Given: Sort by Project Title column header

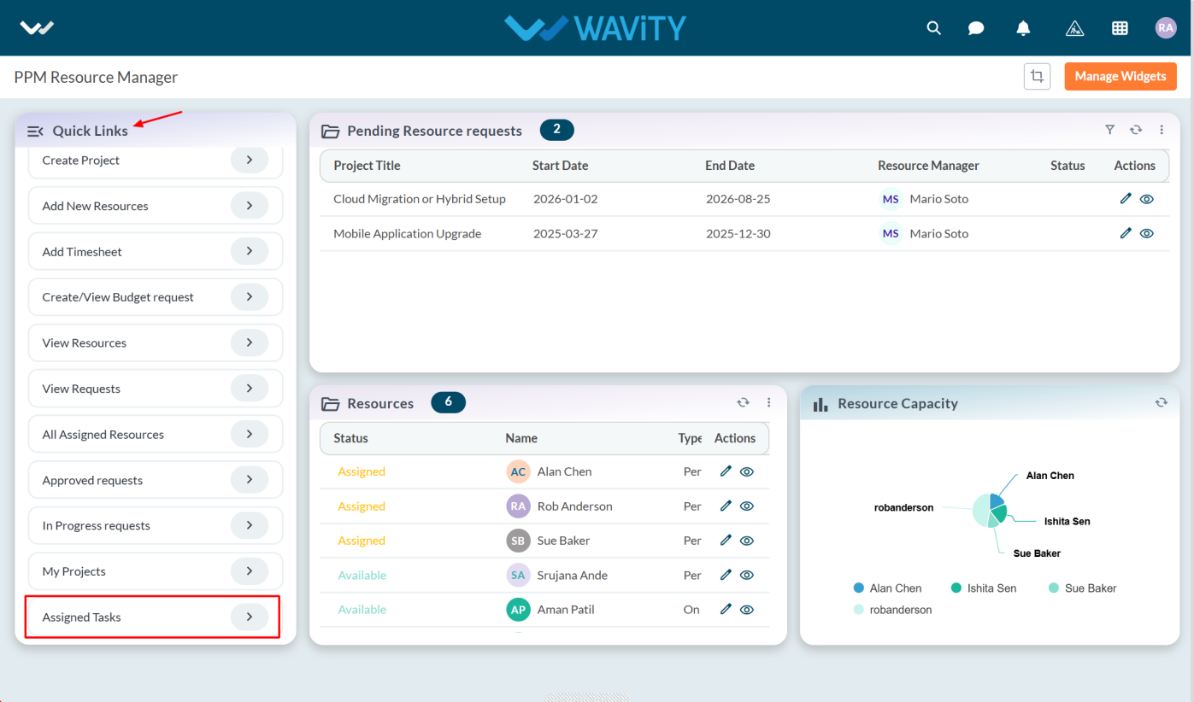Looking at the screenshot, I should tap(367, 166).
